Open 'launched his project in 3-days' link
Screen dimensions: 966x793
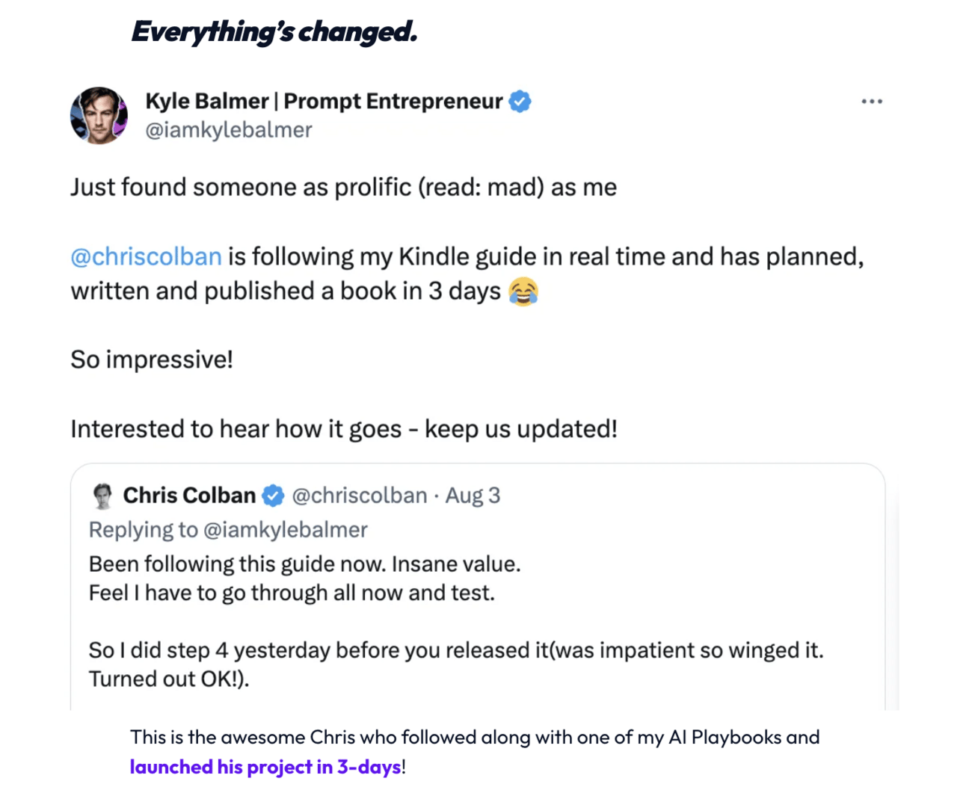pos(265,767)
